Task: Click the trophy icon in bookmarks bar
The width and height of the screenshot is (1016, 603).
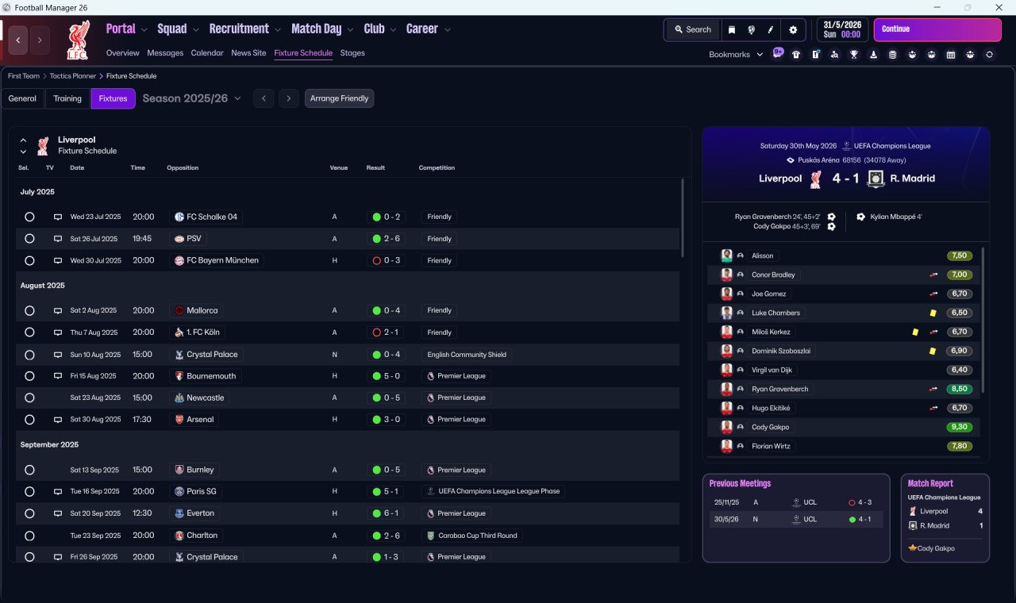Action: [854, 55]
